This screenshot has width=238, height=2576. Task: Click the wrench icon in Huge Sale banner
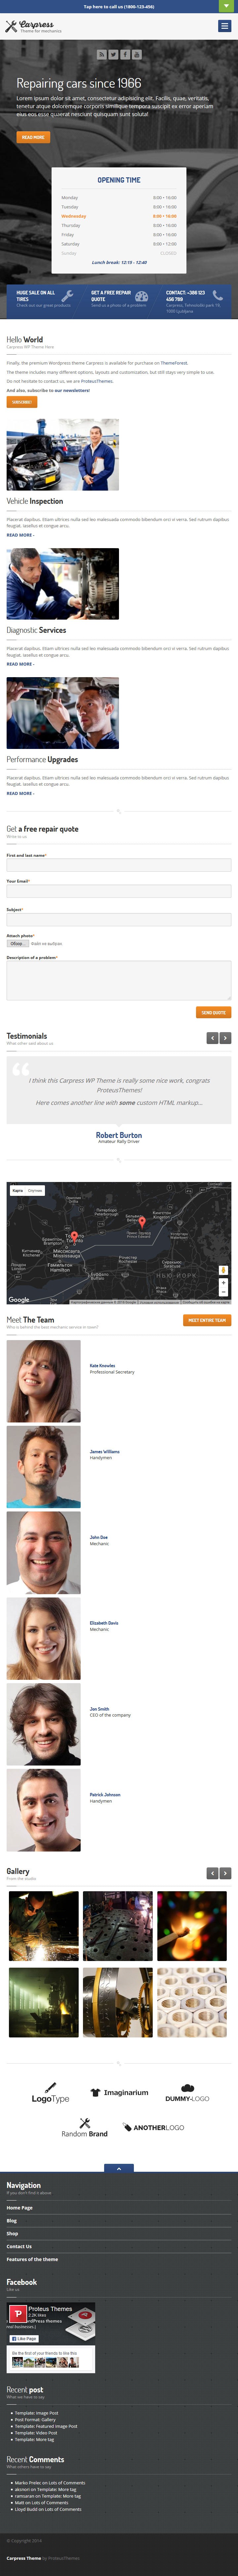click(67, 296)
